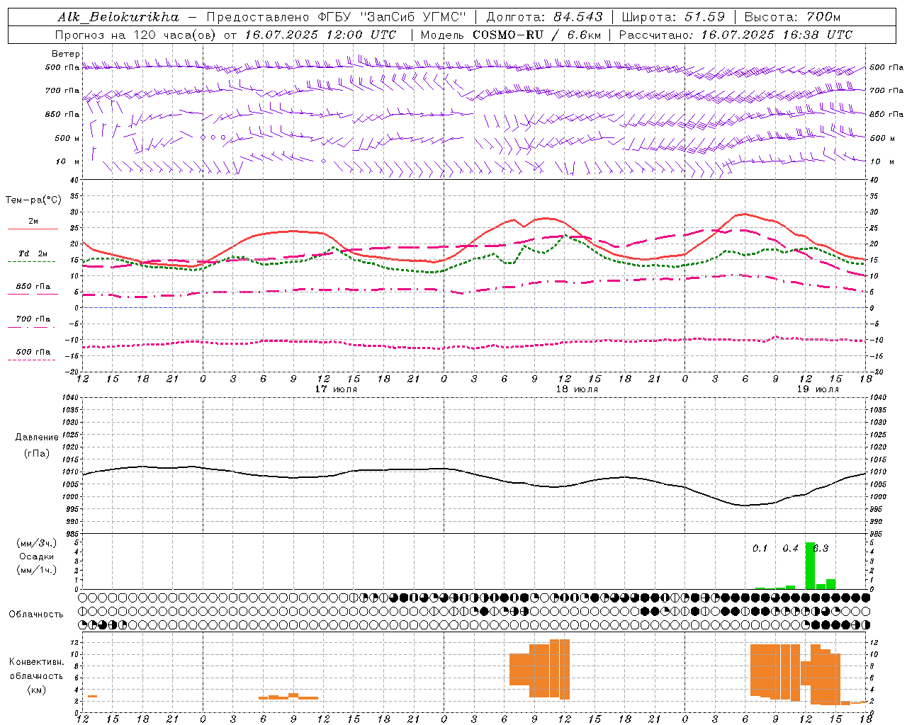Select the 'Долгота: 84.543' header field
The image size is (907, 725).
(x=545, y=17)
